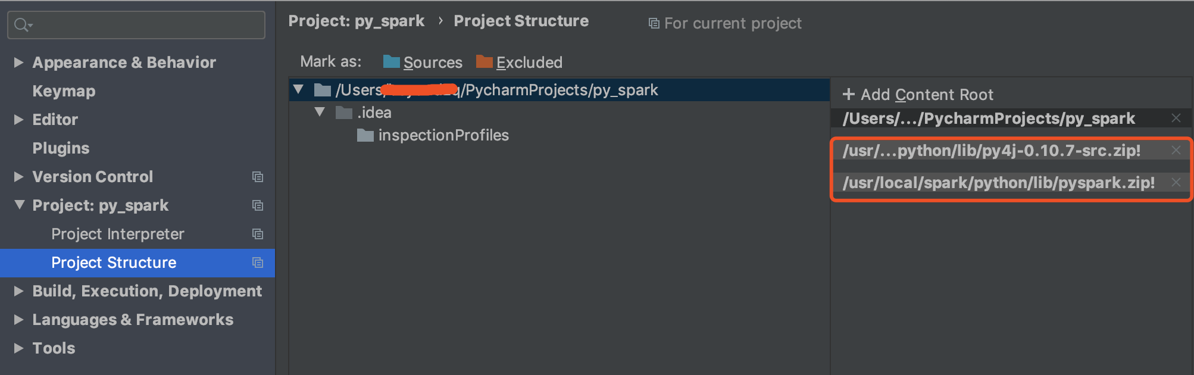Click the Project Structure per-project icon
The height and width of the screenshot is (375, 1194).
click(x=258, y=262)
